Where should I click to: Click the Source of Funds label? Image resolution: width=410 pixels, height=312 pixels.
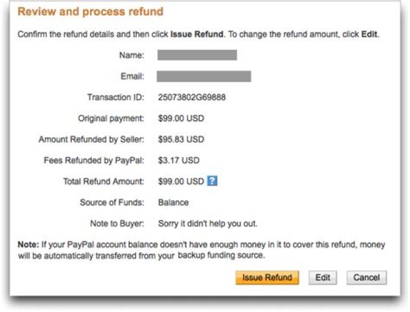click(x=112, y=202)
